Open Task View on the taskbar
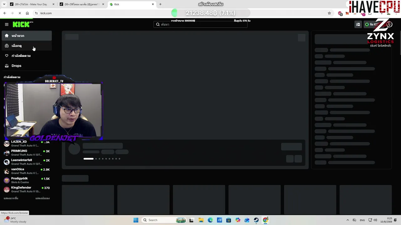The height and width of the screenshot is (225, 401). (191, 220)
